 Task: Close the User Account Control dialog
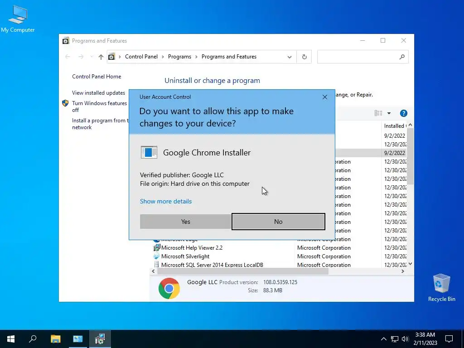[x=324, y=97]
